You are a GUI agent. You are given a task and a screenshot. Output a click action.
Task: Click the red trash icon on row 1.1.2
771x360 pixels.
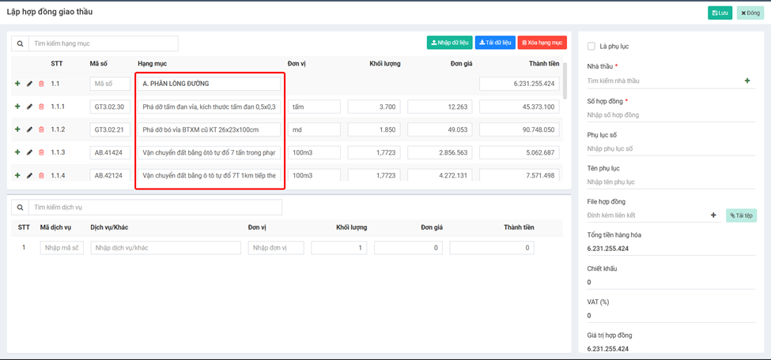[42, 129]
